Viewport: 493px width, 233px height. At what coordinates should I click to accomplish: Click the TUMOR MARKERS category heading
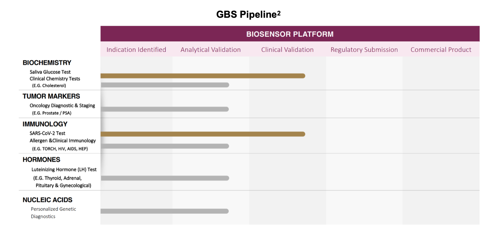[51, 96]
